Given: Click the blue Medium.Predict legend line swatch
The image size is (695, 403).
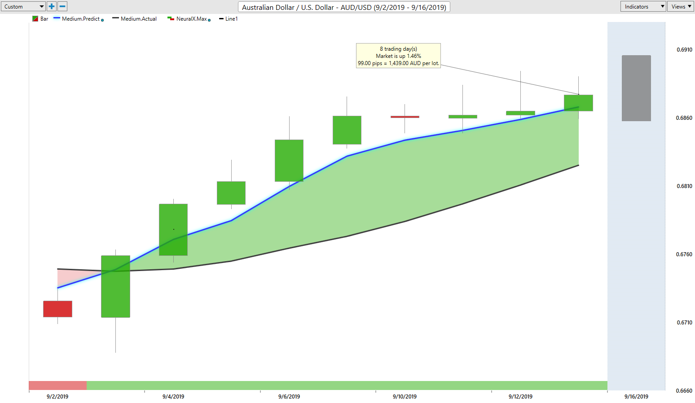Looking at the screenshot, I should pyautogui.click(x=57, y=18).
